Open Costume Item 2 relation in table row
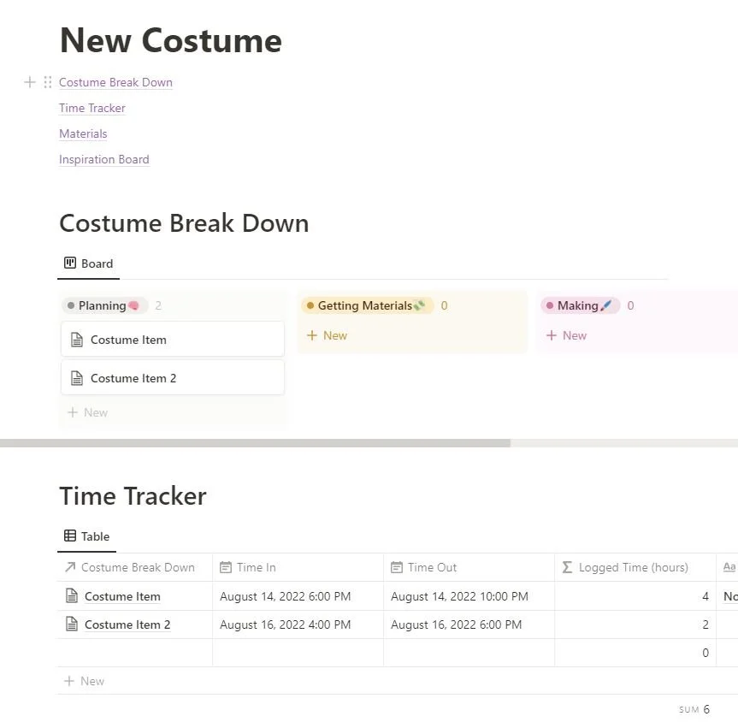 pyautogui.click(x=127, y=624)
